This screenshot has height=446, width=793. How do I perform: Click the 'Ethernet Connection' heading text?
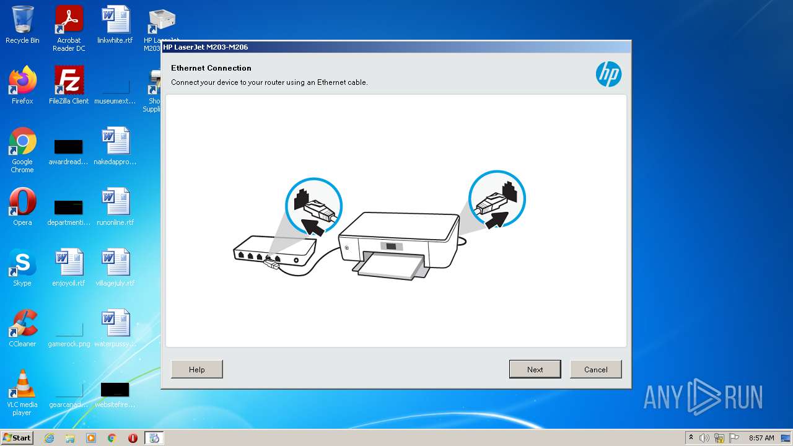coord(211,68)
